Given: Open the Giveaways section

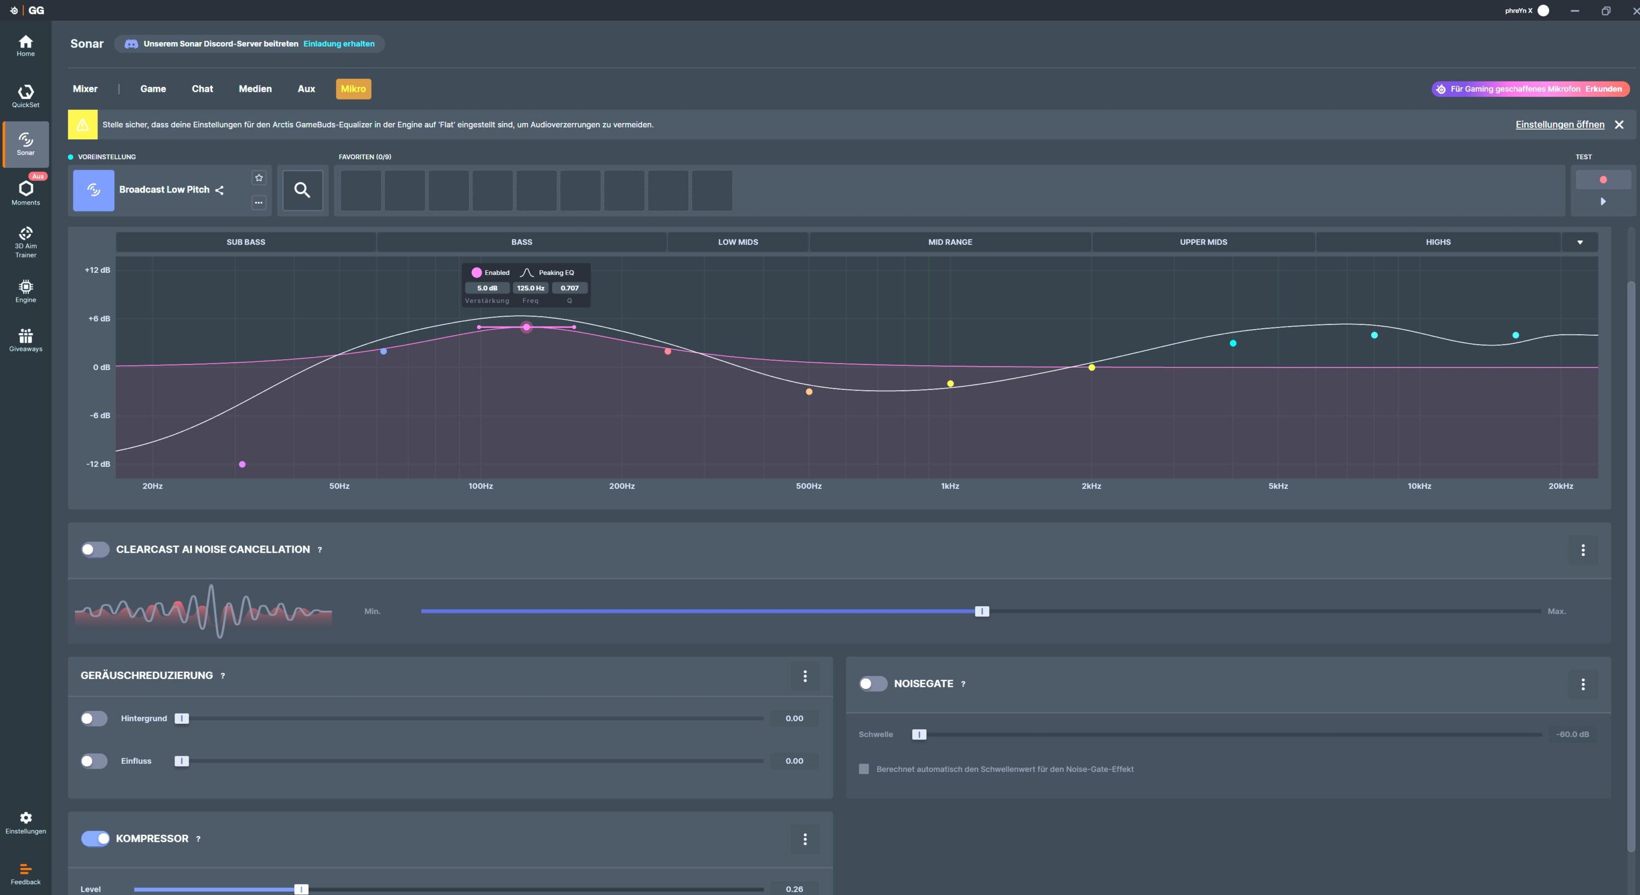Looking at the screenshot, I should pos(26,340).
